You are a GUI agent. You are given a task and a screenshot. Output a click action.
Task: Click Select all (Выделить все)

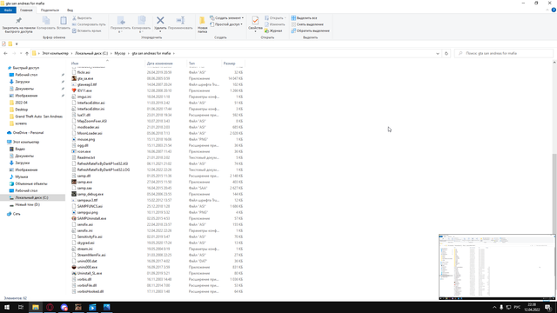click(304, 17)
